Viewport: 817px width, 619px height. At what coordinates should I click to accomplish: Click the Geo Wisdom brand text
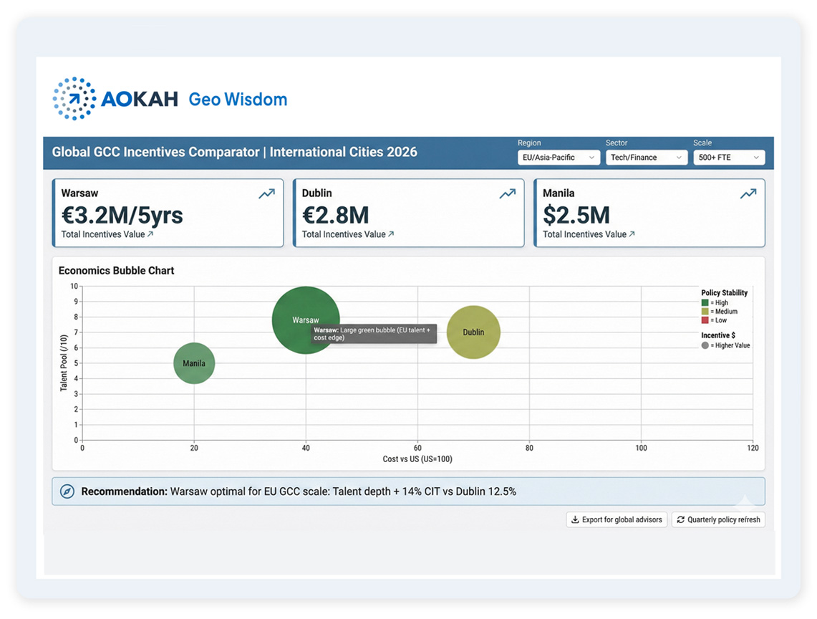[238, 99]
